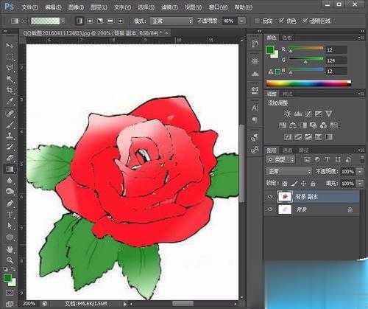Click the color spectrum ramp bar
The image size is (368, 309).
tap(308, 83)
